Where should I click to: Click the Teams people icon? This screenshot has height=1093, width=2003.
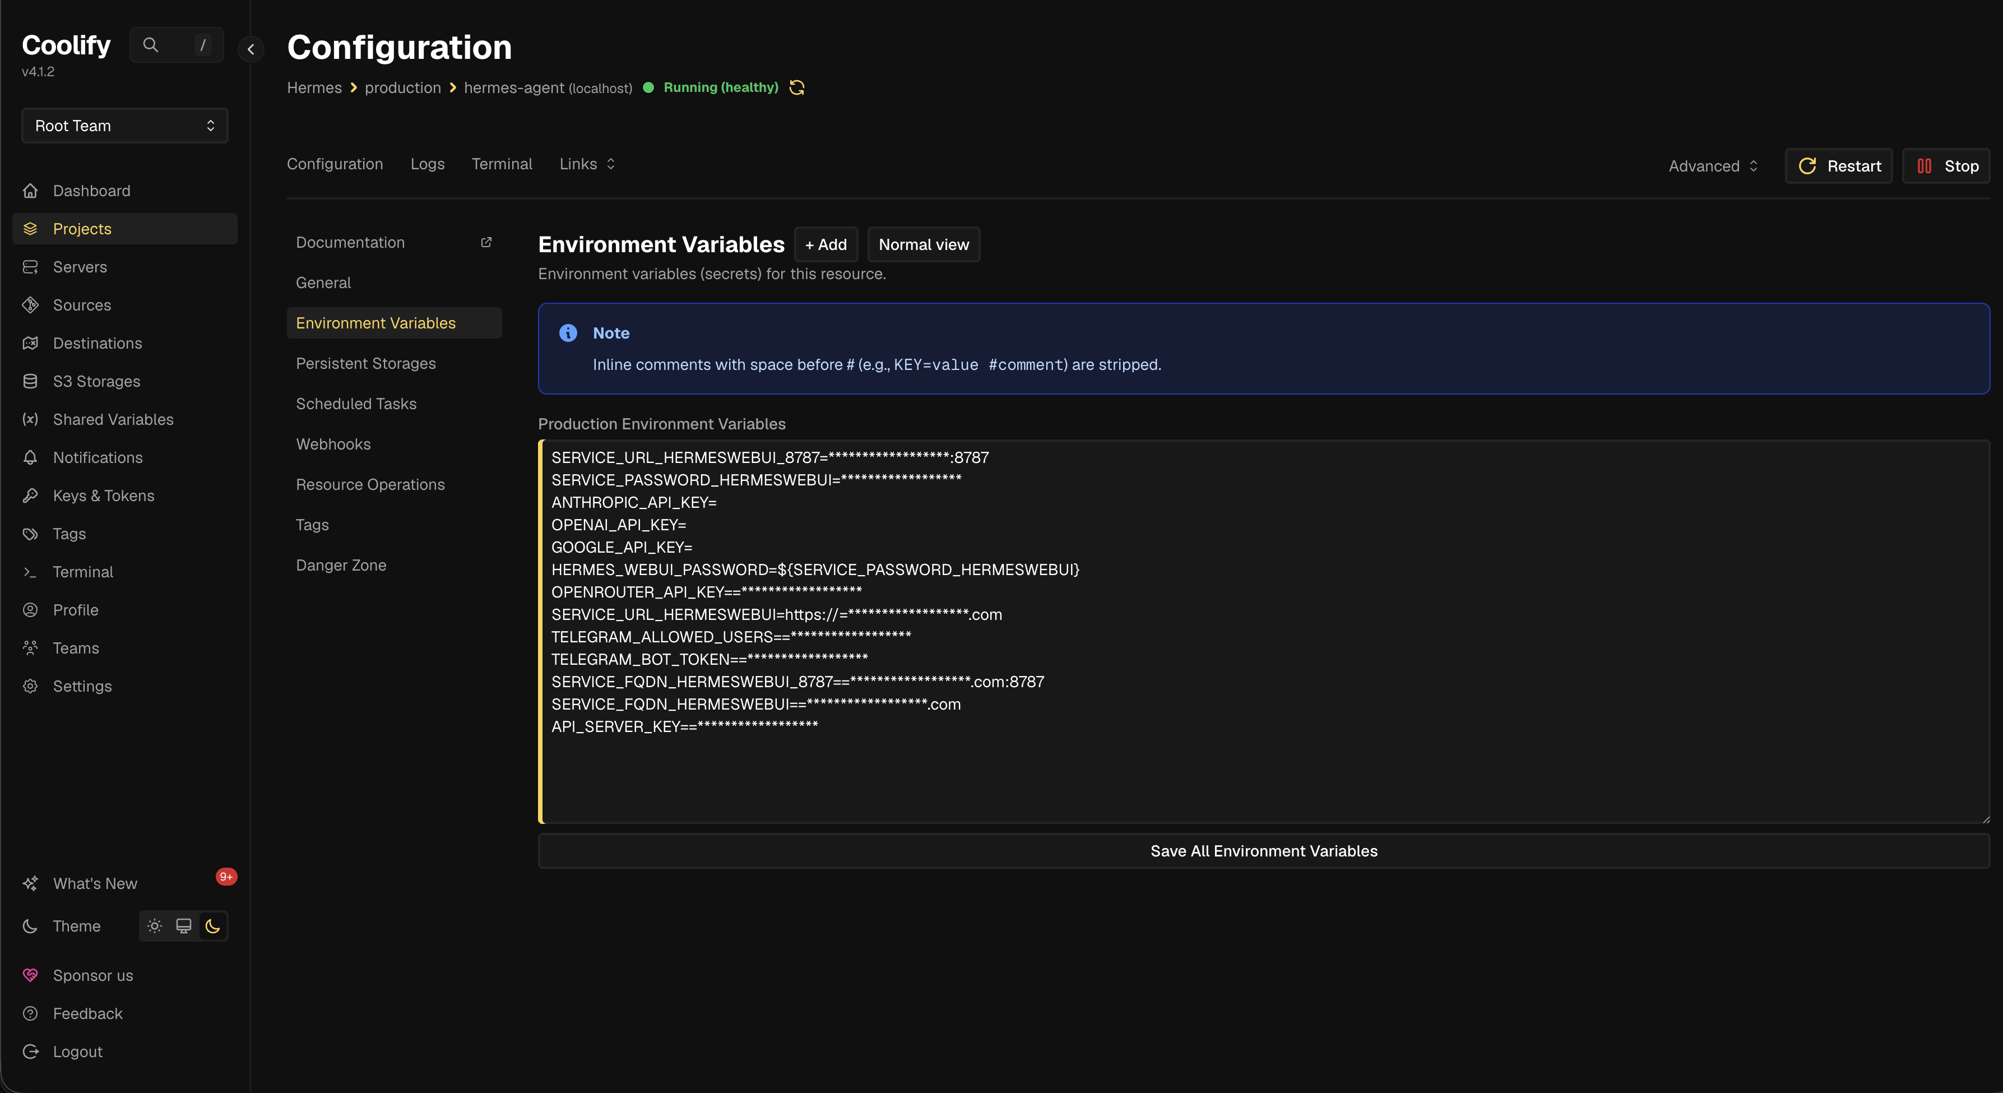[x=30, y=648]
